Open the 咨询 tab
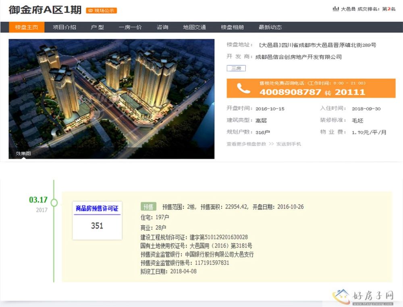The height and width of the screenshot is (307, 403). (162, 27)
